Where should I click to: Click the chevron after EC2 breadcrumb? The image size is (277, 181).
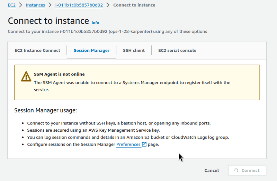tap(21, 5)
